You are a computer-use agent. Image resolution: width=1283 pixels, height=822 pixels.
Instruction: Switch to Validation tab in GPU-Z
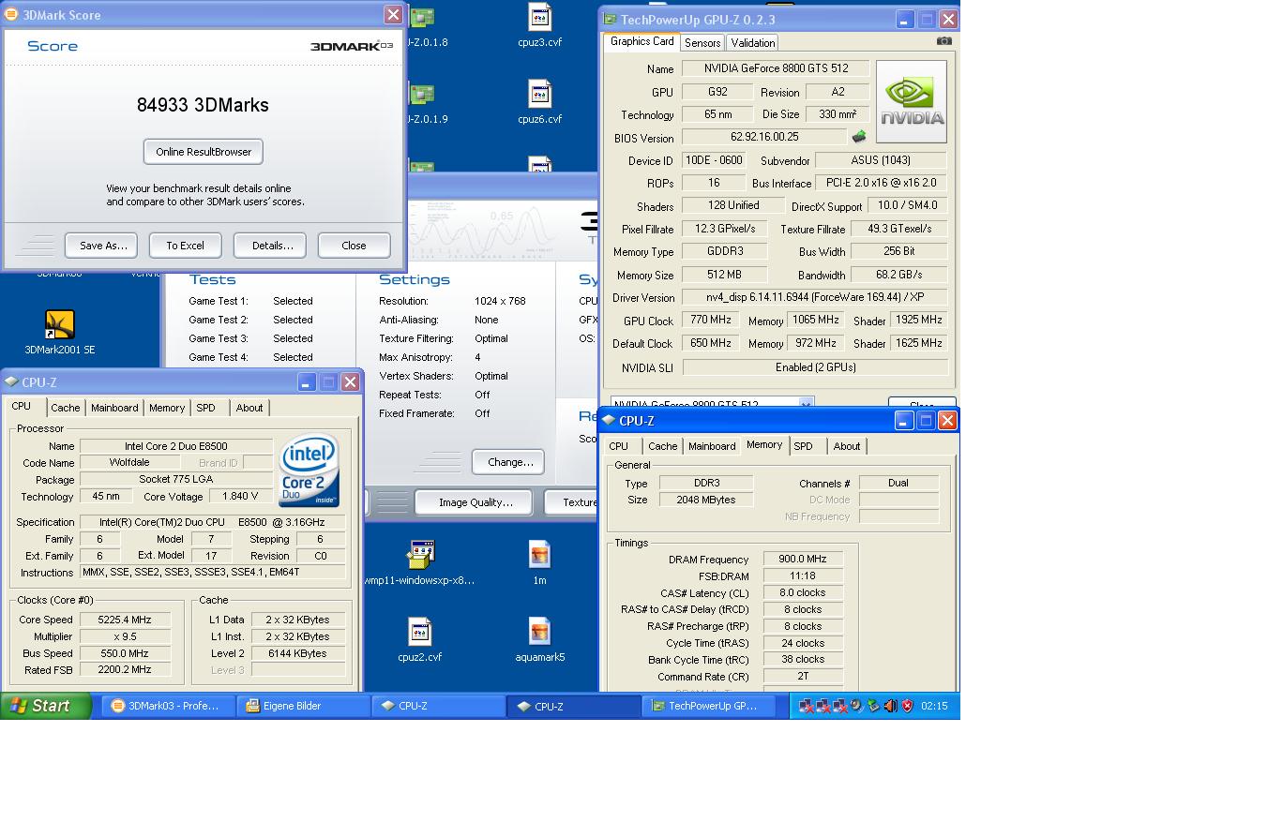[x=752, y=43]
